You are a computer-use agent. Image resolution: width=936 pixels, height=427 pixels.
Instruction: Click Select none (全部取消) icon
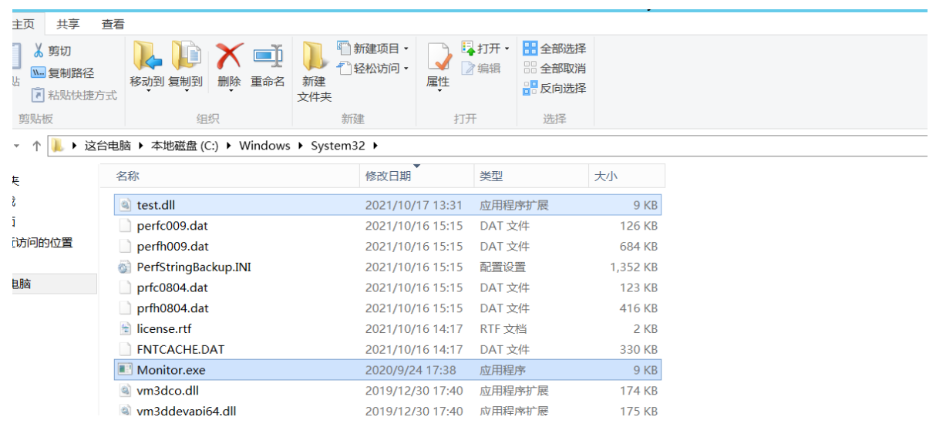530,69
